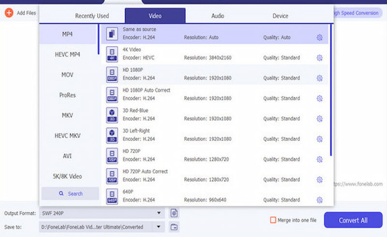This screenshot has width=387, height=237.
Task: Select HEVC MP4 in the format list
Action: coord(67,55)
